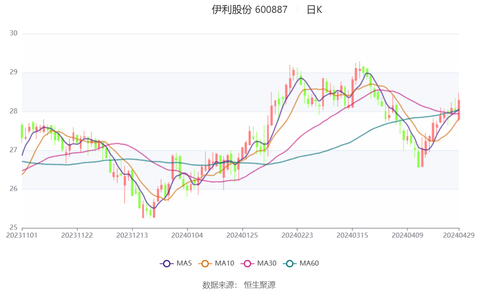Toggle the MA30 legend series
Screen dimensions: 478x291
click(x=259, y=263)
